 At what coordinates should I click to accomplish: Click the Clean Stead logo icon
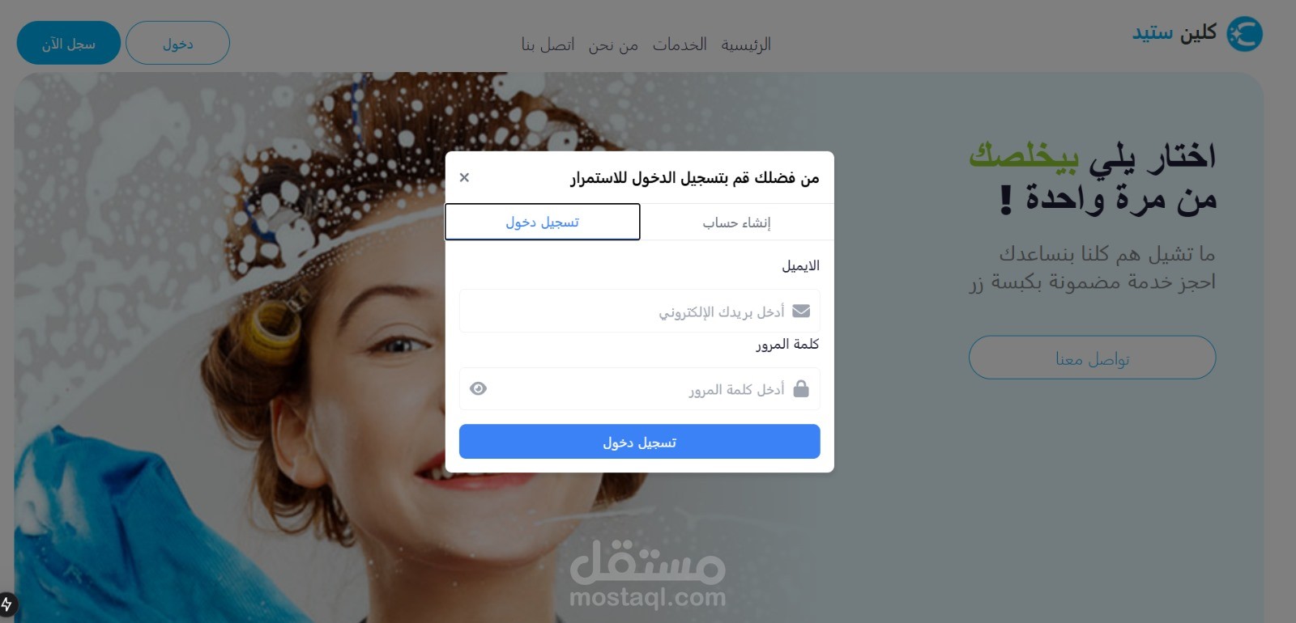tap(1244, 34)
